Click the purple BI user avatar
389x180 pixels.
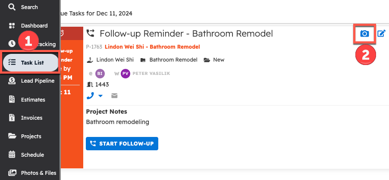click(100, 73)
